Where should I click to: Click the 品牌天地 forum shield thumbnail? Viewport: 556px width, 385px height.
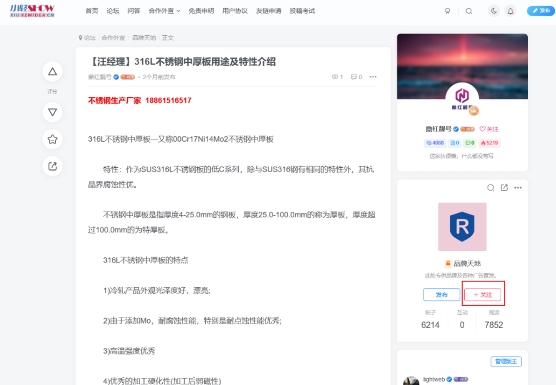point(462,227)
